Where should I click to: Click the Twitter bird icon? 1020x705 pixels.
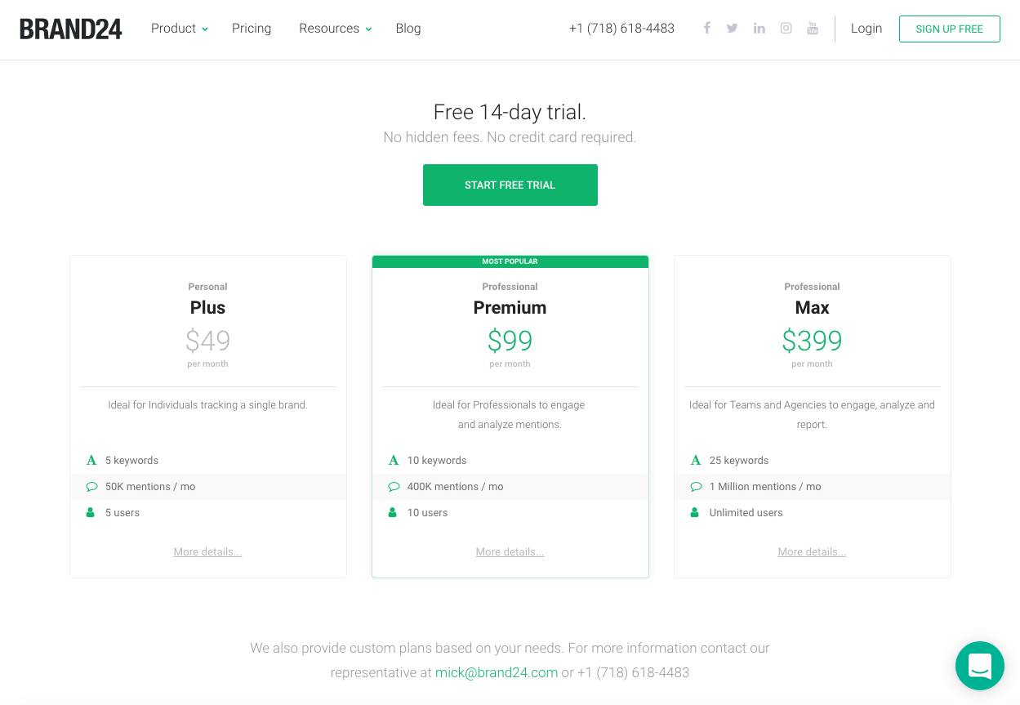[x=733, y=29]
